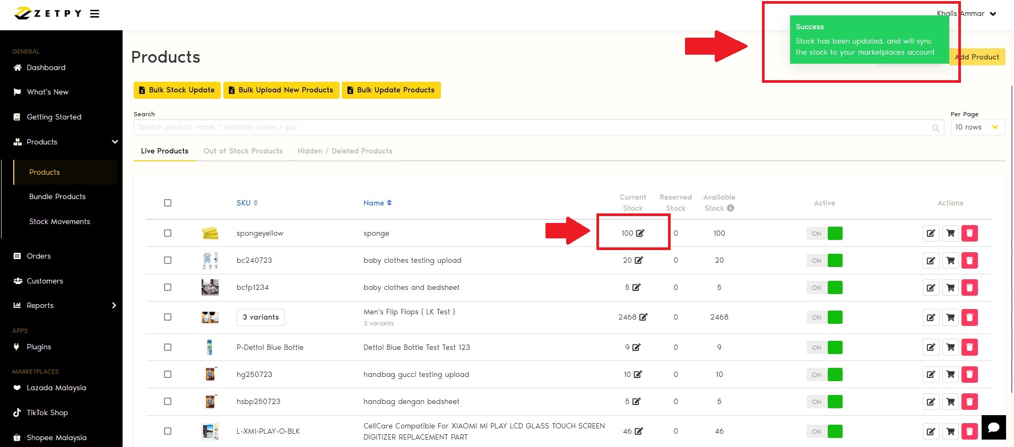The image size is (1014, 447).
Task: Check the select-all checkbox in table header
Action: click(x=168, y=203)
